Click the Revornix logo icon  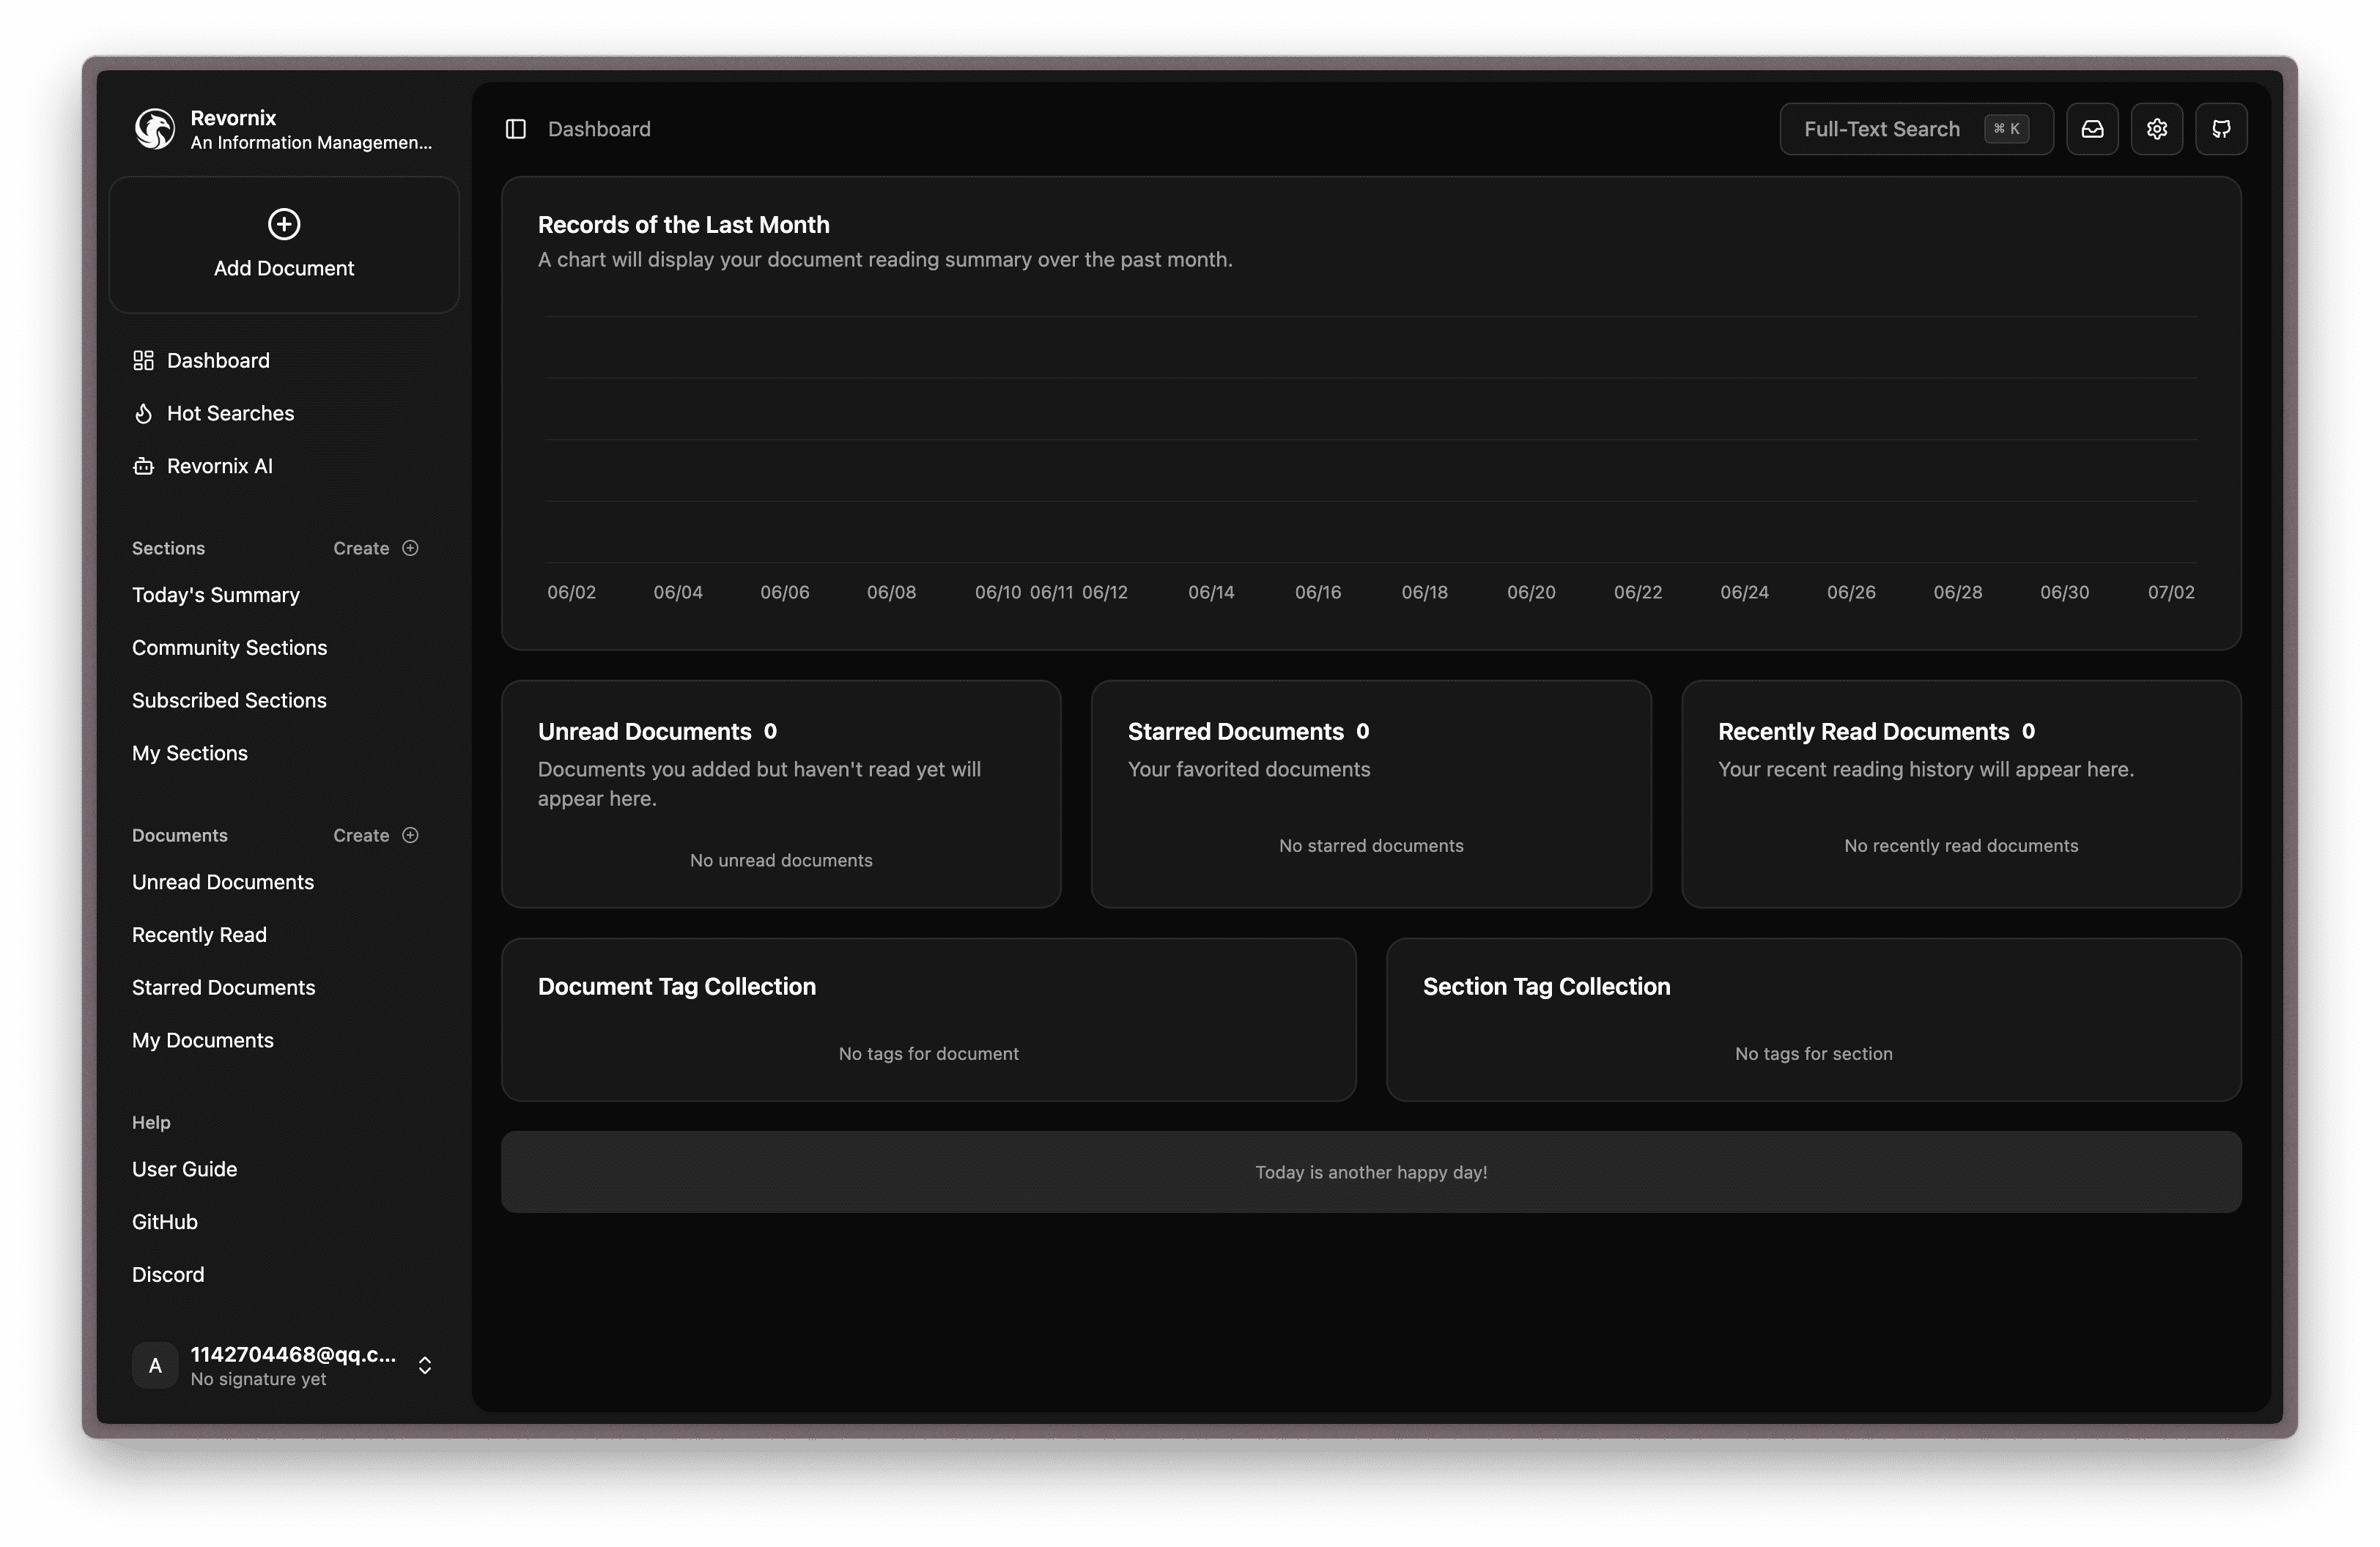[155, 129]
